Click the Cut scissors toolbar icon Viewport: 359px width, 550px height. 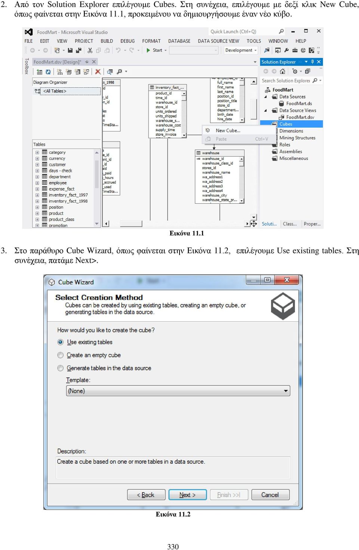(x=90, y=50)
